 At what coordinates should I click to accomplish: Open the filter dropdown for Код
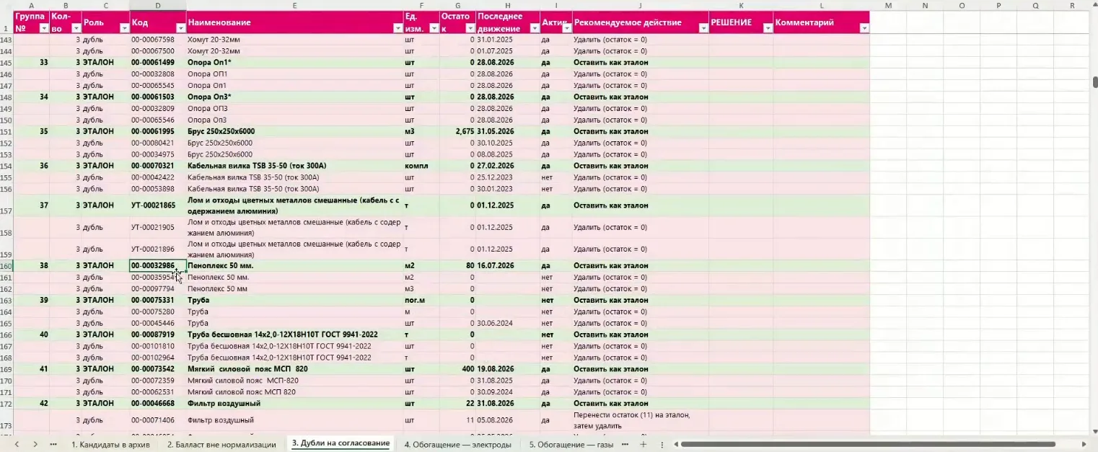tap(180, 28)
